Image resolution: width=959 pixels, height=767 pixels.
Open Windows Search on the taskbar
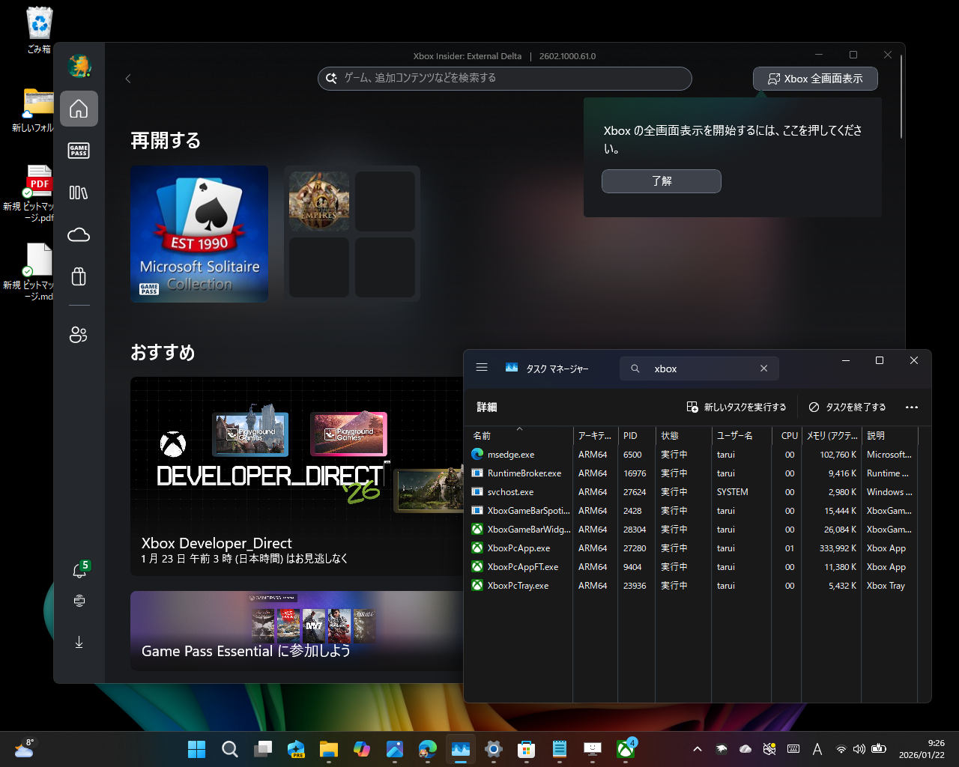pyautogui.click(x=230, y=749)
